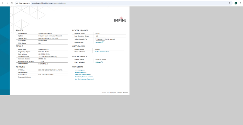Click the QUICK LINKS heading

78,67
